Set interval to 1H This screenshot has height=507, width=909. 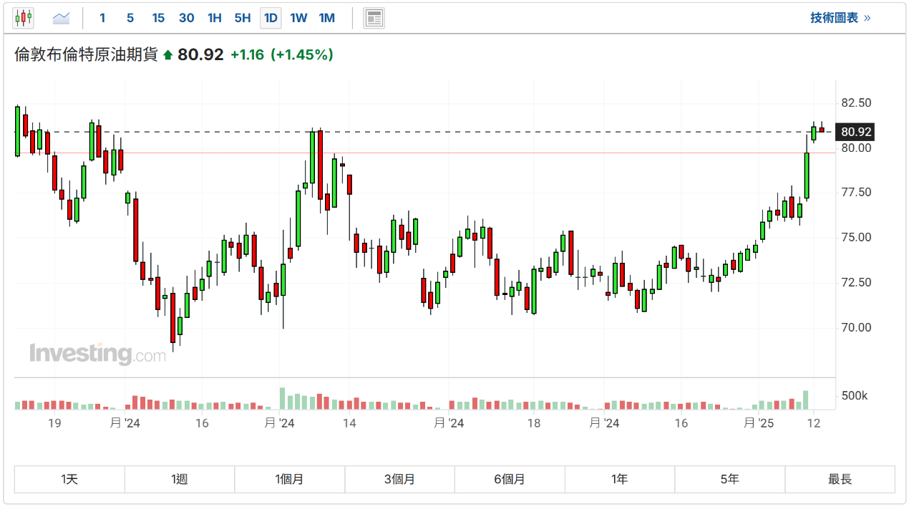point(214,18)
